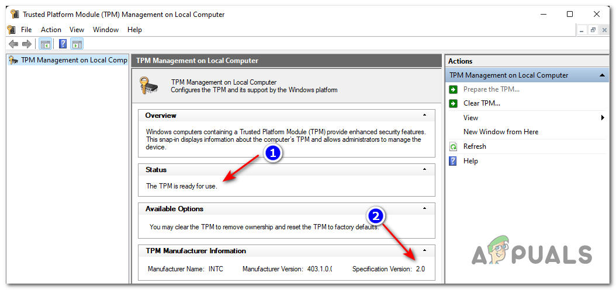Click the key-and-chip icon in center header

[149, 85]
